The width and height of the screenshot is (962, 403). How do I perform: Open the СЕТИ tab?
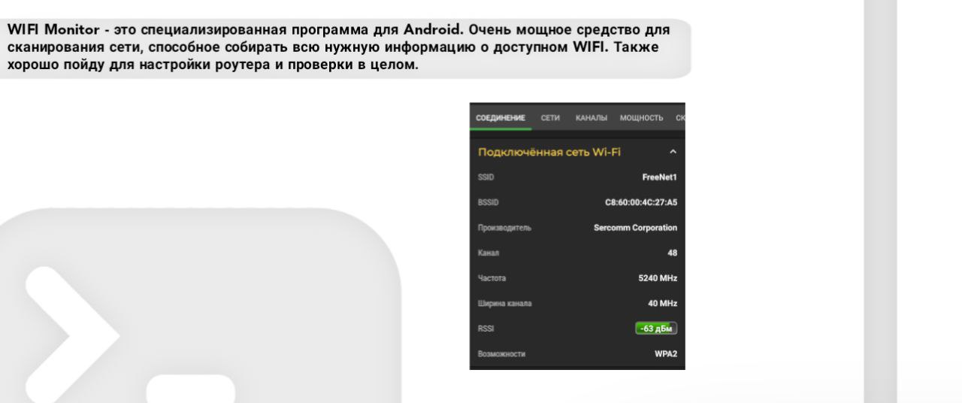(550, 118)
